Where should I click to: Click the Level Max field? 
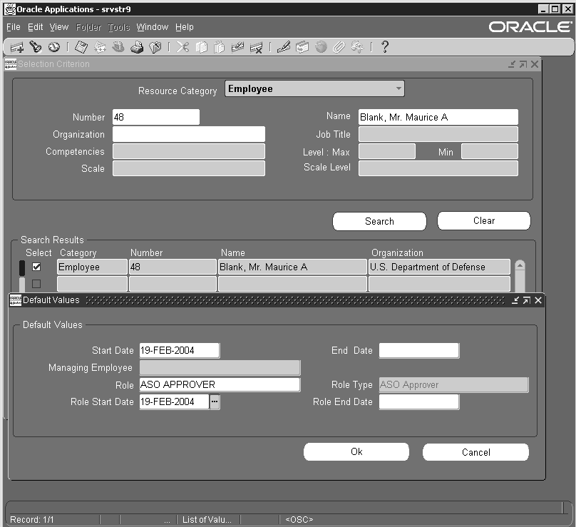(x=387, y=151)
